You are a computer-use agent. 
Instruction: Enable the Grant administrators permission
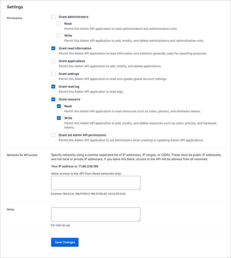pos(53,17)
